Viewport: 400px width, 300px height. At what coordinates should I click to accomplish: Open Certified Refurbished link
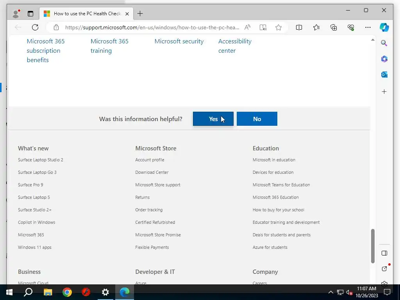click(x=155, y=222)
